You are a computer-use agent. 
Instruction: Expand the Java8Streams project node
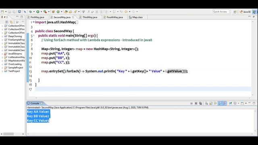point(2,54)
